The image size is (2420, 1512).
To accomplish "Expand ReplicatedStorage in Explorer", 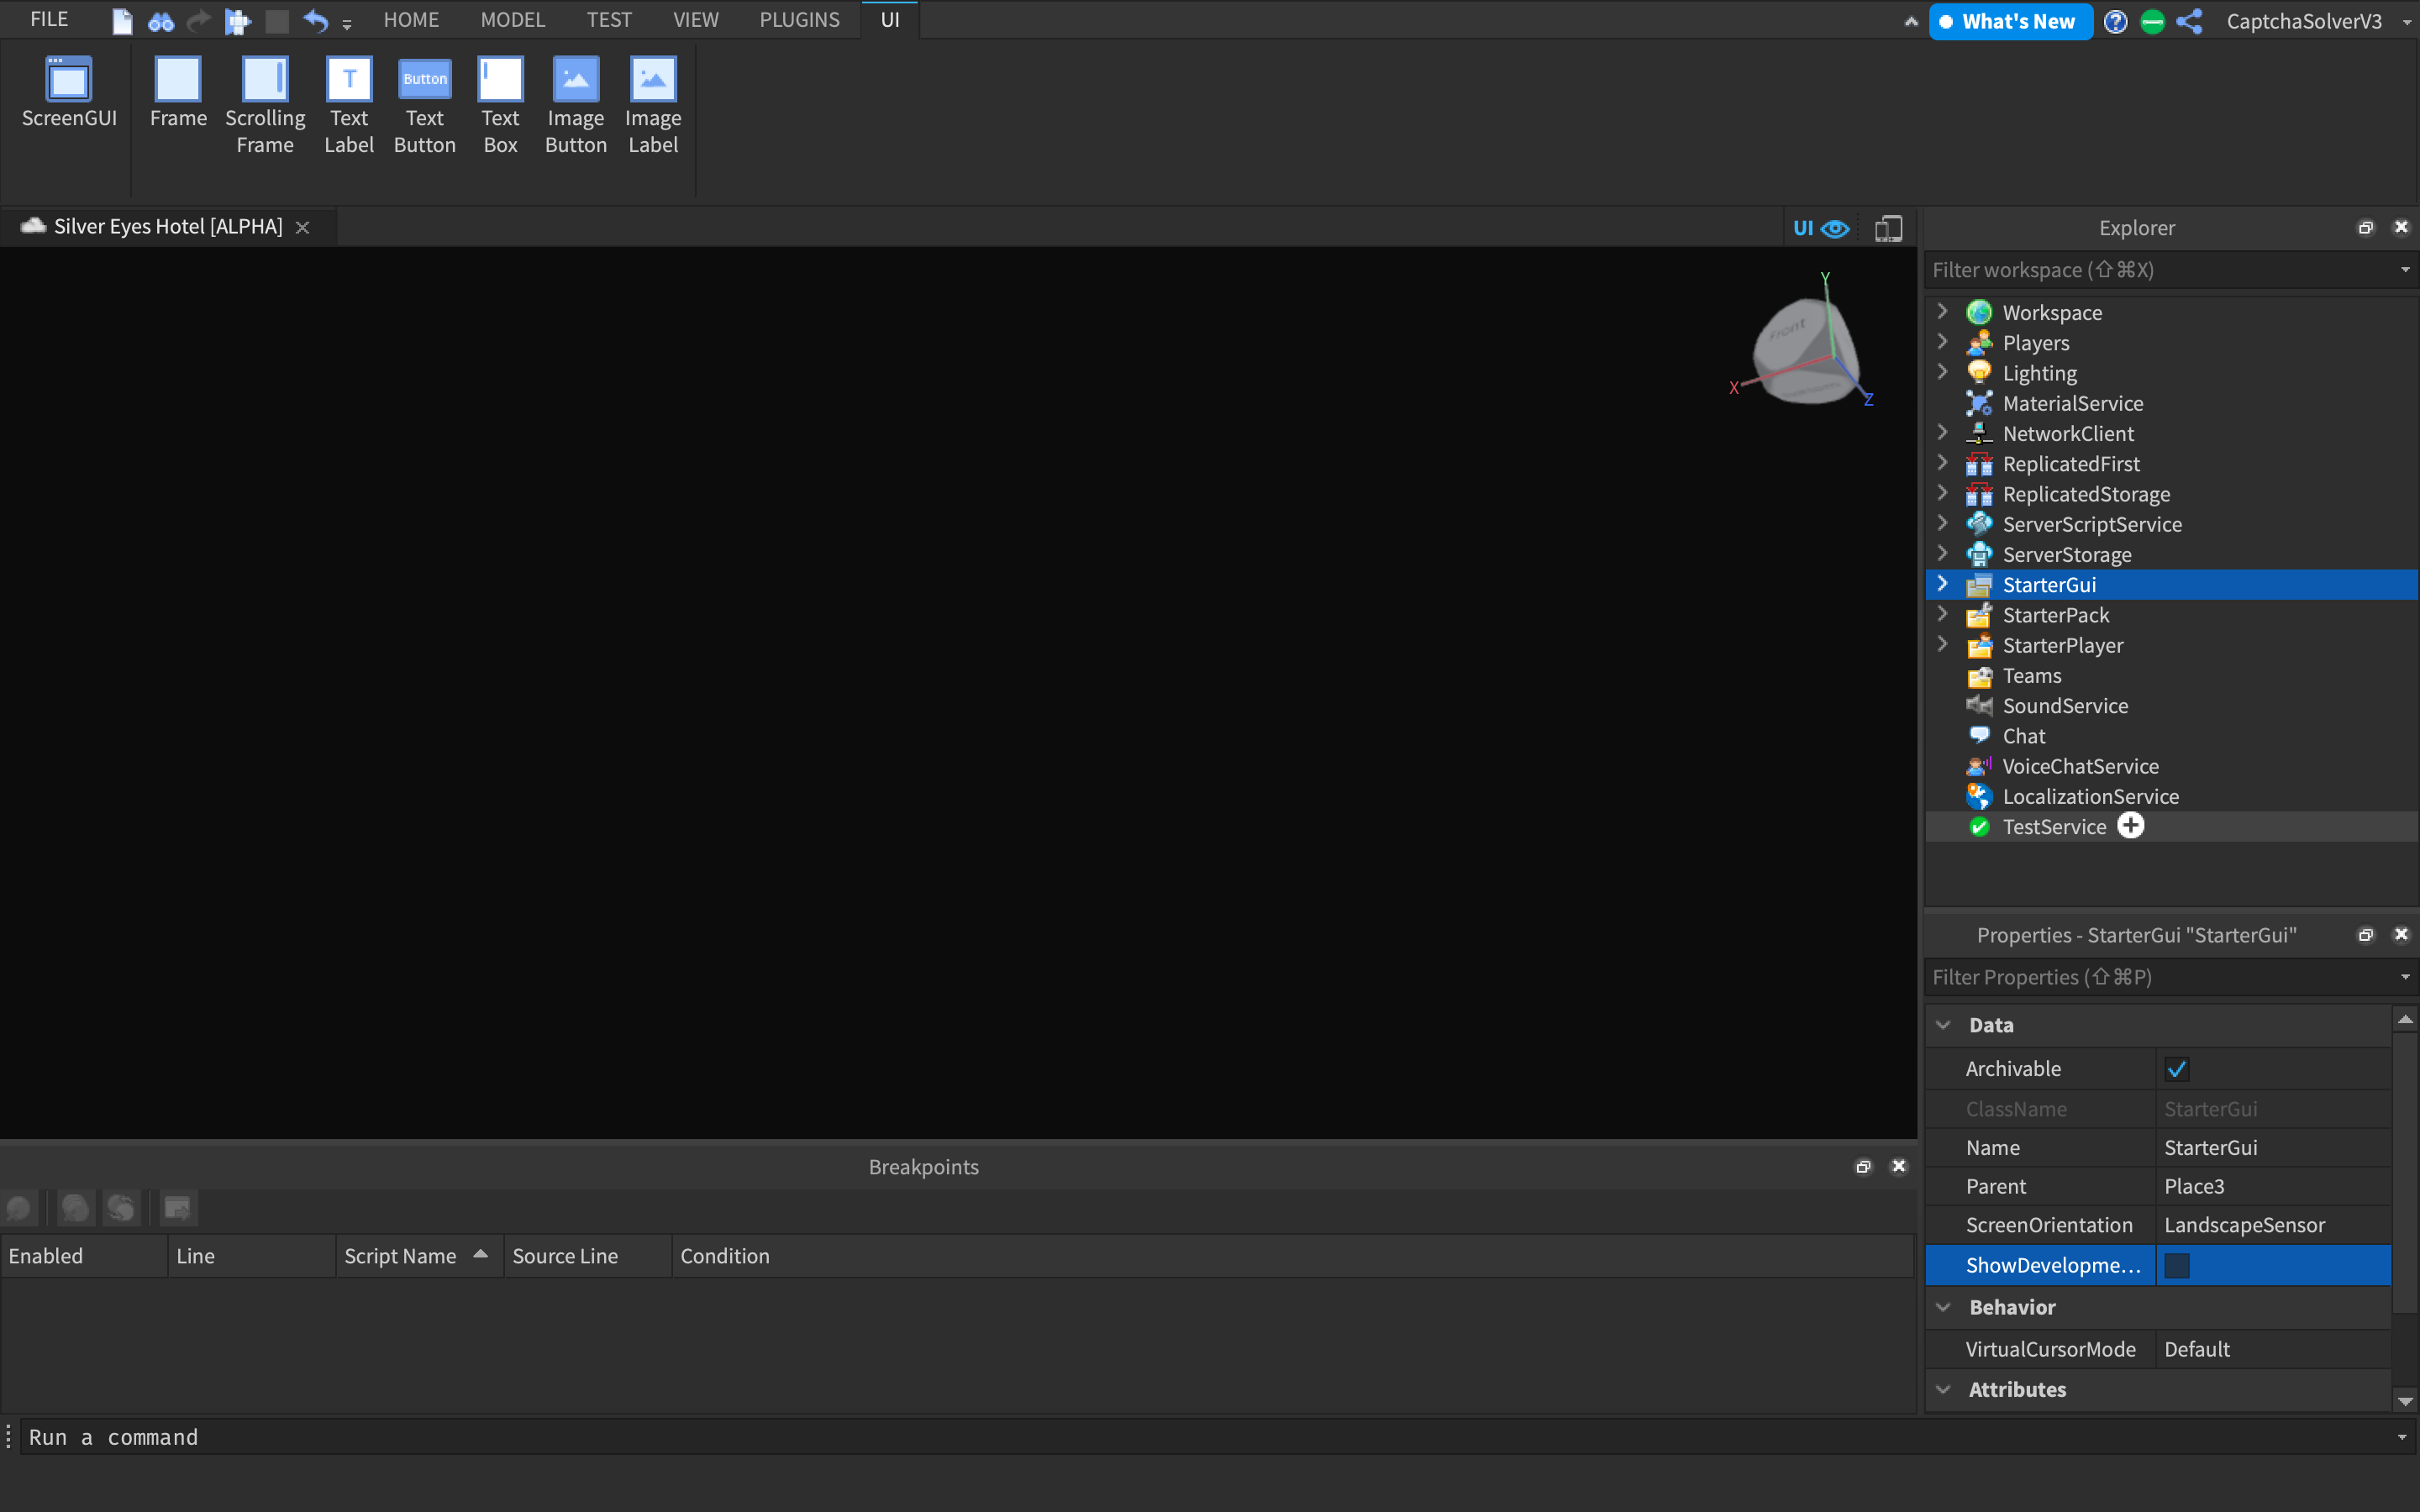I will click(1942, 492).
